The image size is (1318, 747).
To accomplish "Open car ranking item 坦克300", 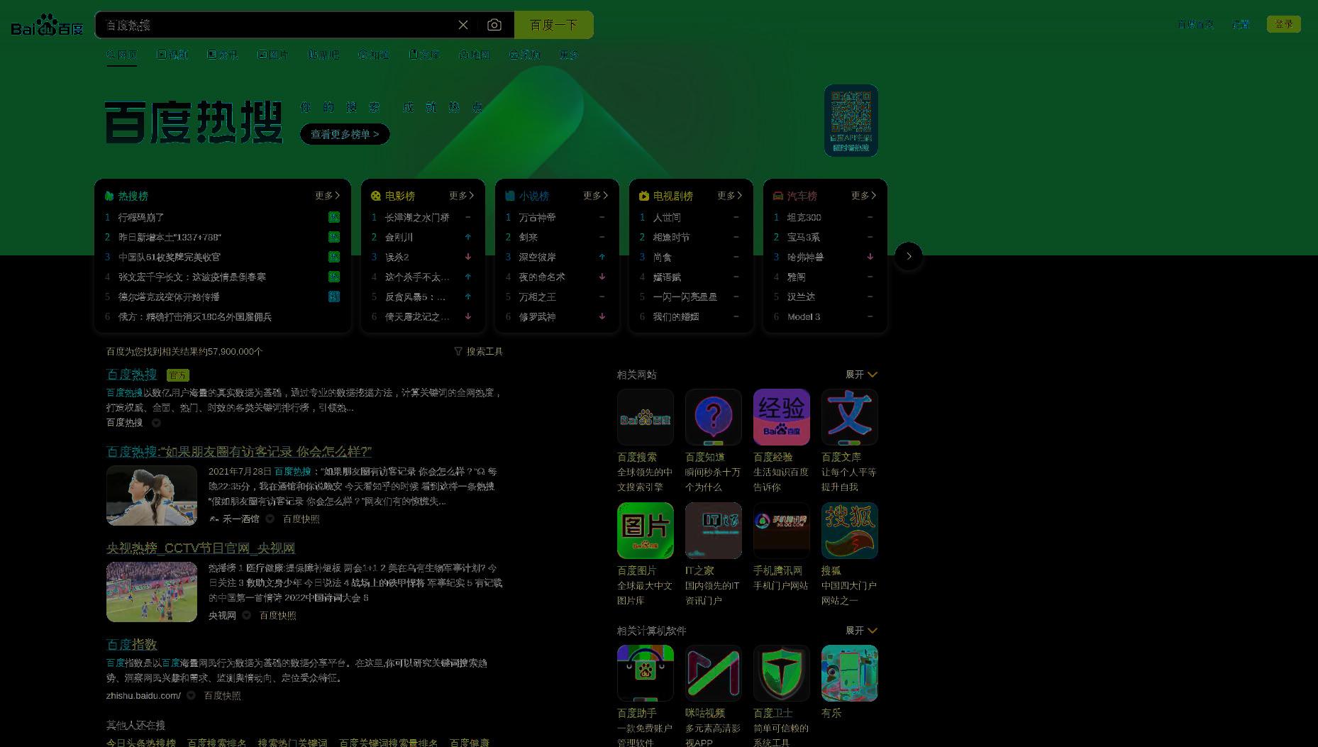I will [x=804, y=217].
